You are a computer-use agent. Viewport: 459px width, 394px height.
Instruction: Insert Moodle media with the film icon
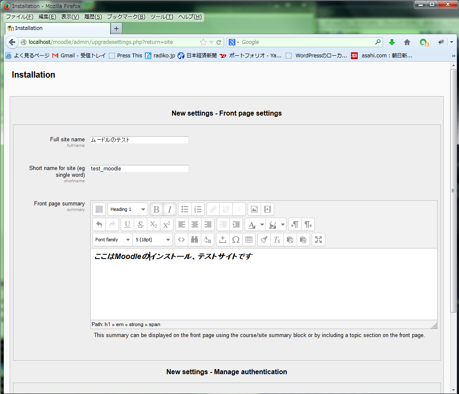pyautogui.click(x=267, y=209)
